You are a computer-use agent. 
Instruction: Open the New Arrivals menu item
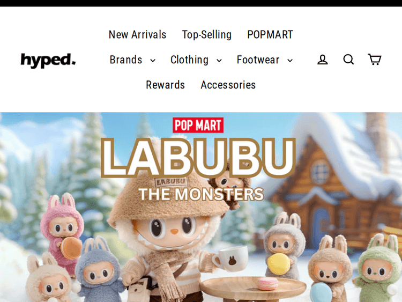pos(137,35)
